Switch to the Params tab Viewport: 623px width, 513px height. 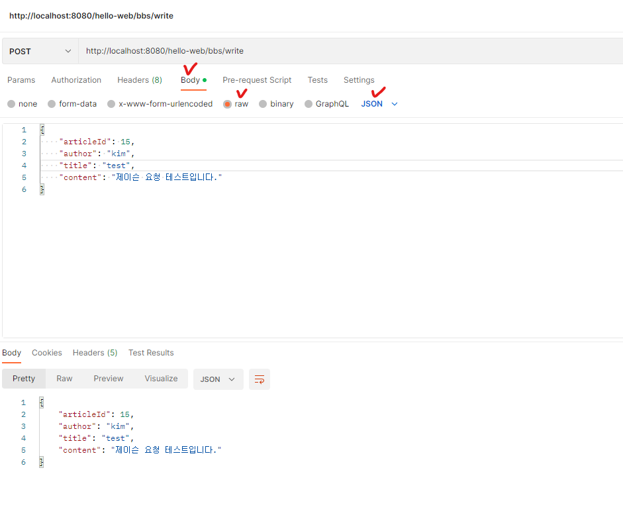(21, 80)
